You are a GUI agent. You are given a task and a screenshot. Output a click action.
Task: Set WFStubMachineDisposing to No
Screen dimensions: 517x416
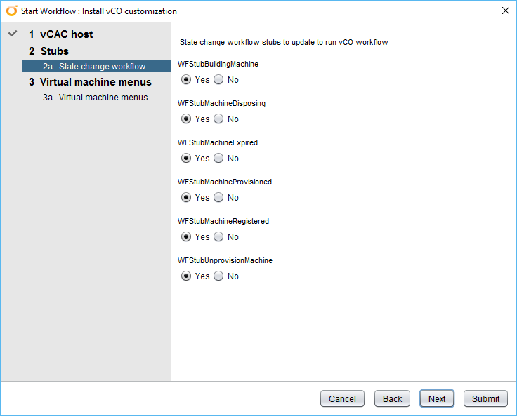tap(218, 119)
